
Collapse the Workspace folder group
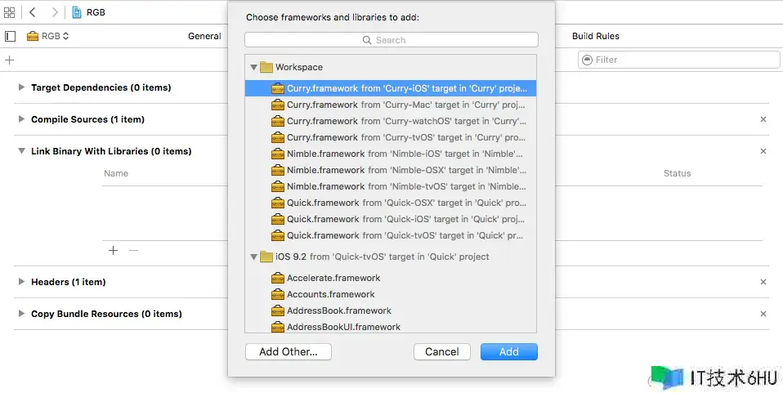[x=253, y=67]
